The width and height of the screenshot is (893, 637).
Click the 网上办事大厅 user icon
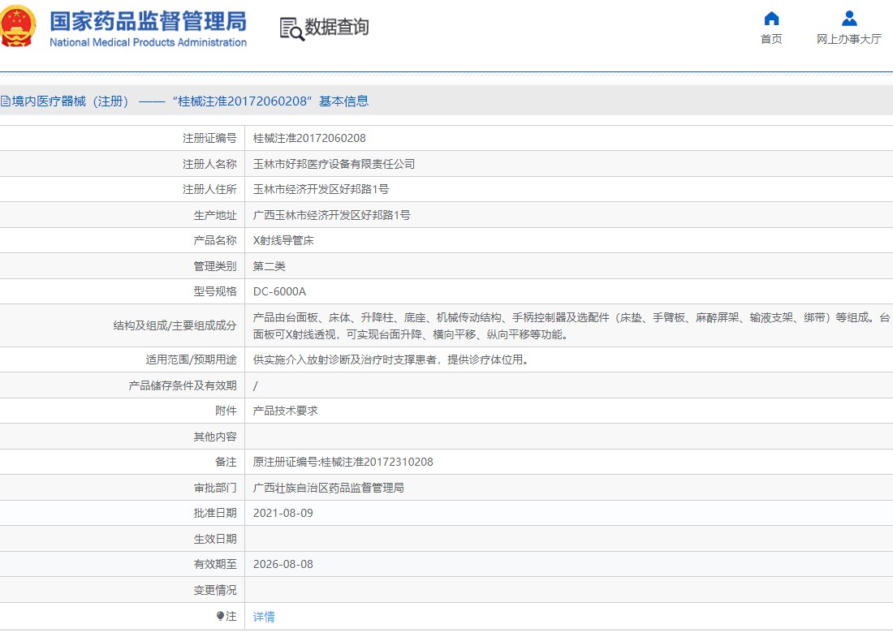click(x=849, y=19)
